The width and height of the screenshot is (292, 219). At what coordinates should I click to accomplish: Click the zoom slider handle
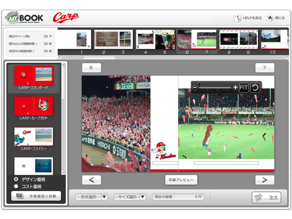pyautogui.click(x=200, y=86)
